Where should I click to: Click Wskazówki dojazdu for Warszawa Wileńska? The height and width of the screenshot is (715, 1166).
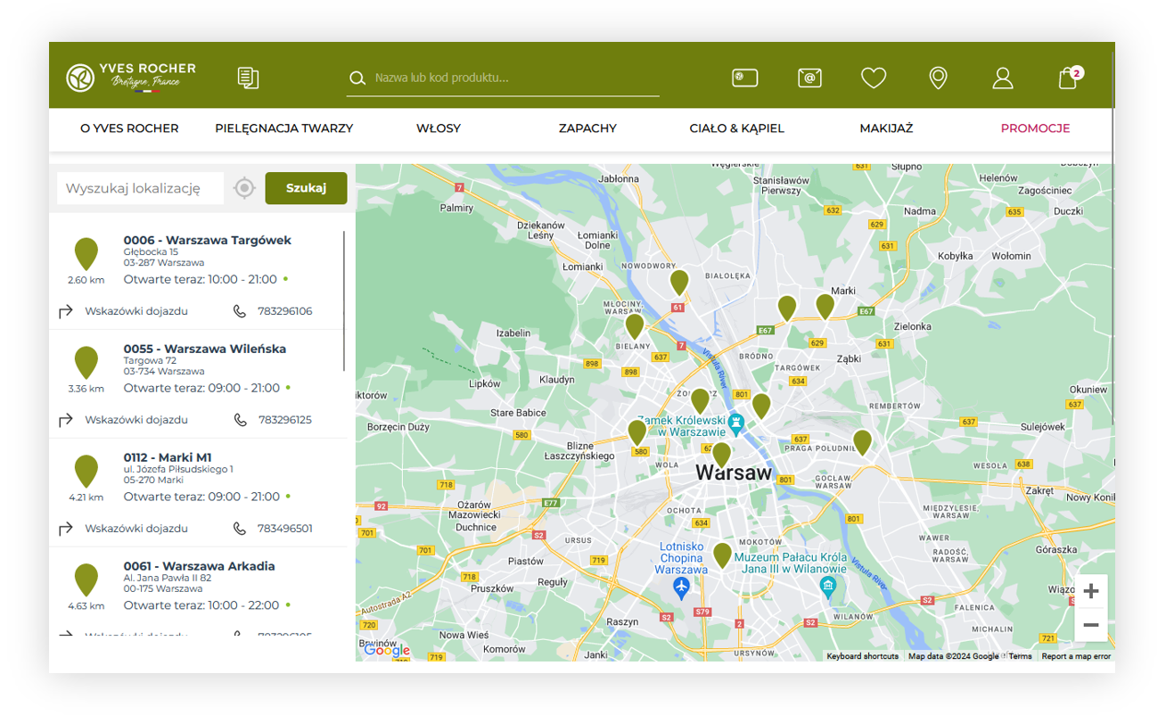coord(136,420)
